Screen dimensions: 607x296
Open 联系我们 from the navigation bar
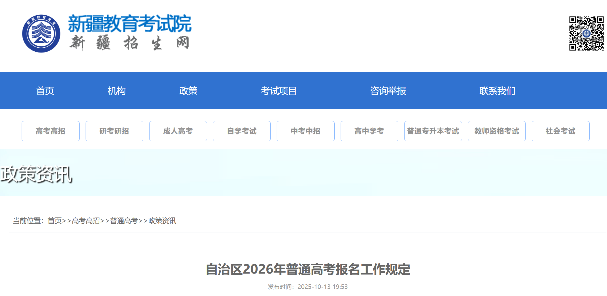497,91
